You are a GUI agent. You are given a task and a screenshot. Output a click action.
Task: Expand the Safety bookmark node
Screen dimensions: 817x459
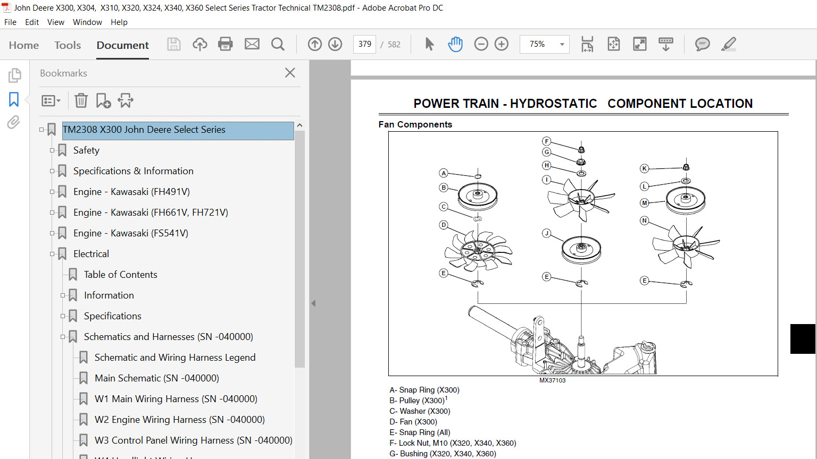click(x=52, y=150)
